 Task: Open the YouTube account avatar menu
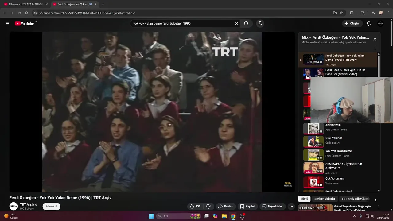tap(380, 24)
